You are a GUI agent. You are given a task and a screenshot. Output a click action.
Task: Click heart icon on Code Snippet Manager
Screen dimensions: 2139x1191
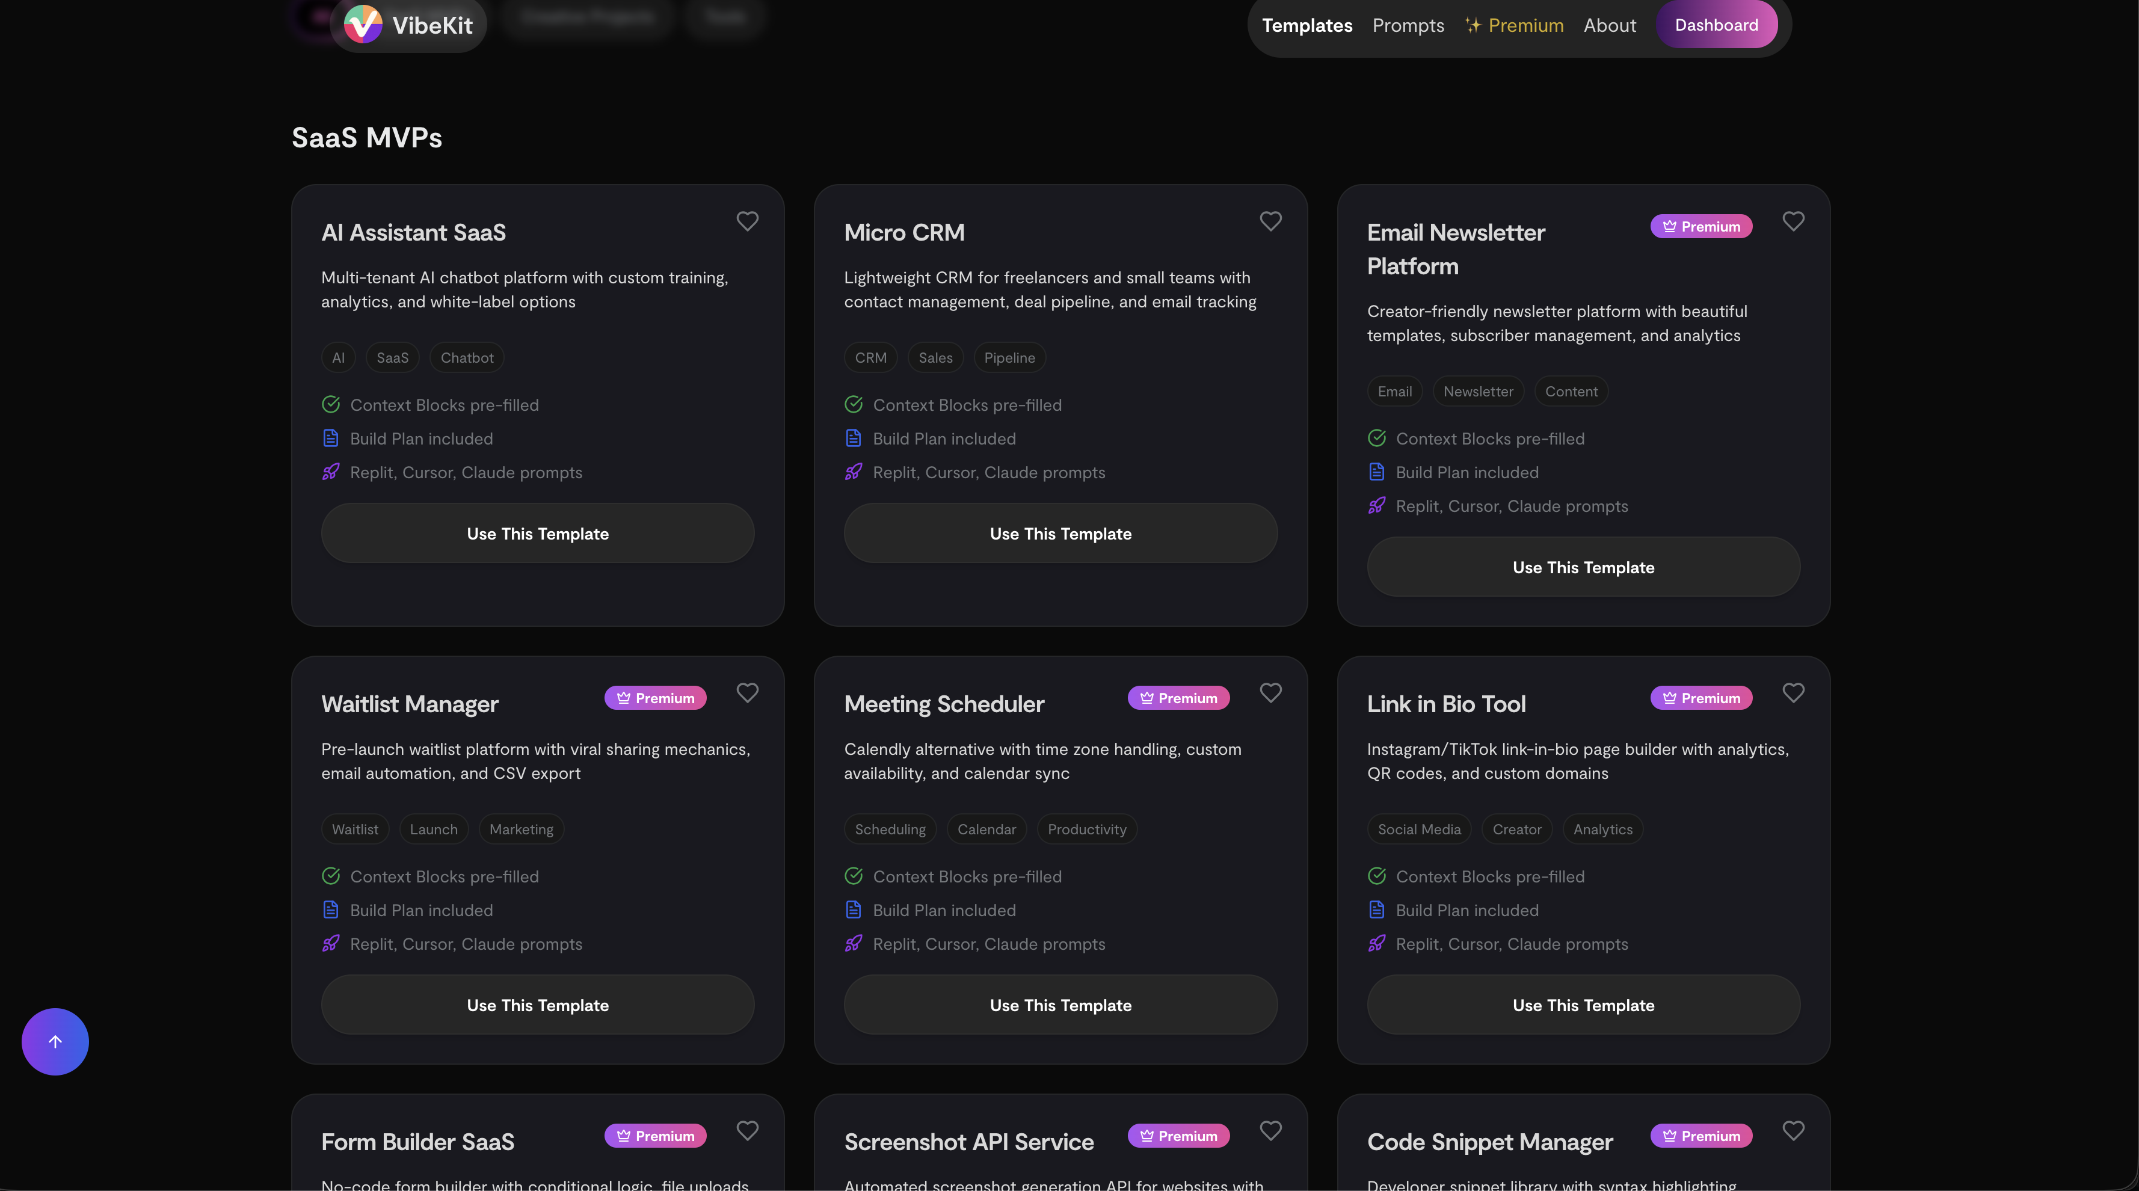pos(1793,1130)
